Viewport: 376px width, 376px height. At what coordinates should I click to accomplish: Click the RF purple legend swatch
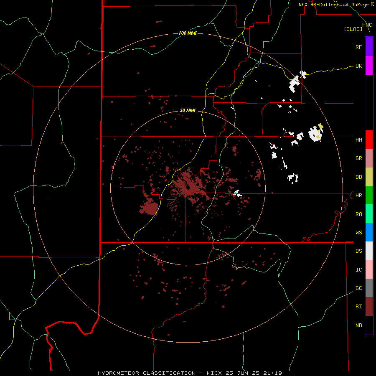click(x=369, y=47)
